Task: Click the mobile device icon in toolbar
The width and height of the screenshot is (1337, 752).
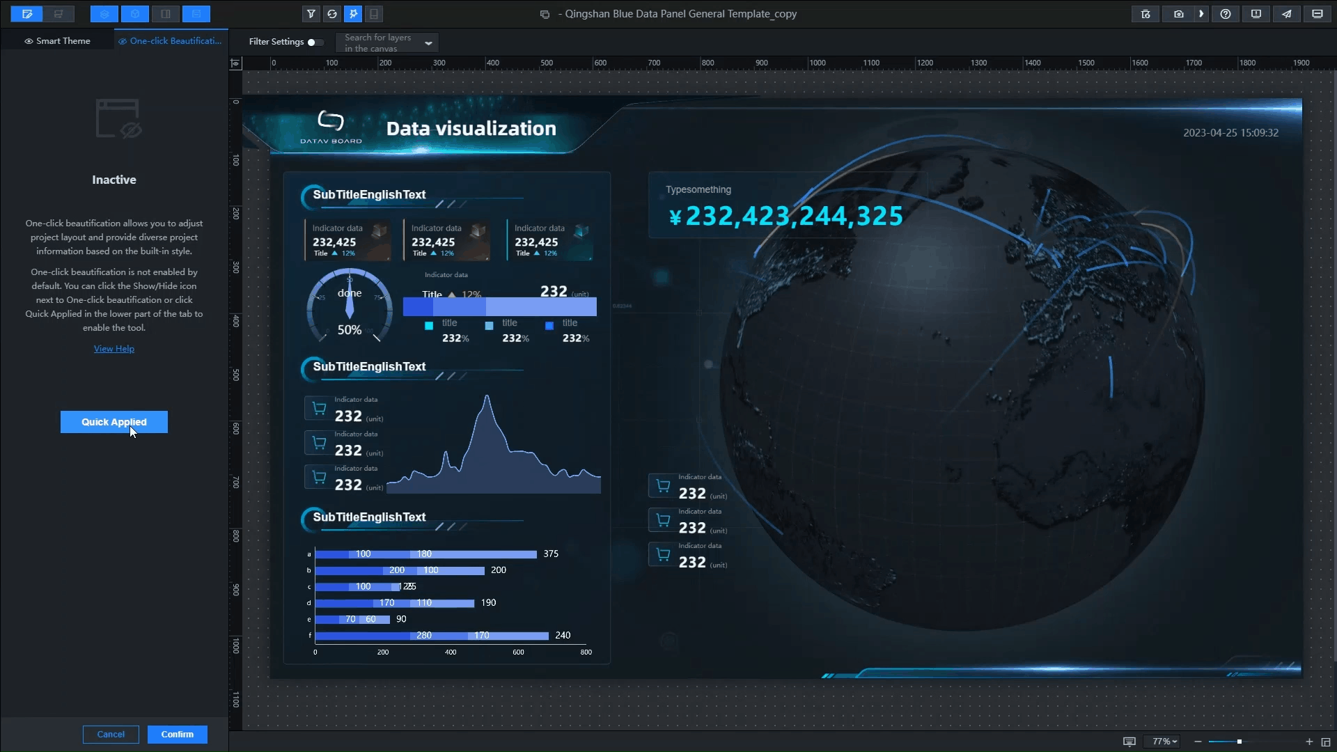Action: click(x=374, y=14)
